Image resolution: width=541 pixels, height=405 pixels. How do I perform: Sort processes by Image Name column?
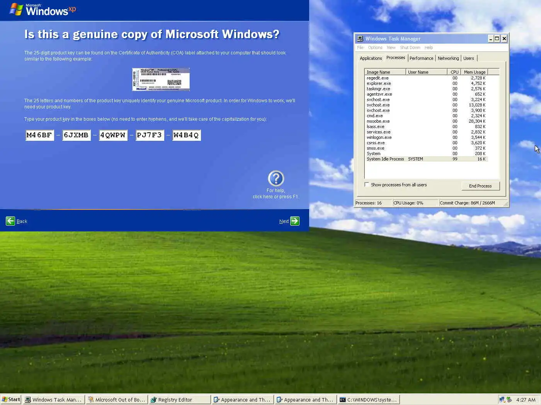click(x=385, y=72)
